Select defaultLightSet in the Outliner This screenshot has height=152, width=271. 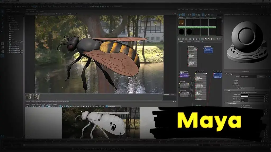[15, 46]
